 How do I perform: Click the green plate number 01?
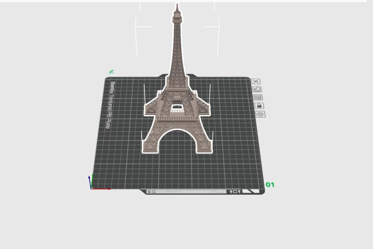pyautogui.click(x=270, y=185)
